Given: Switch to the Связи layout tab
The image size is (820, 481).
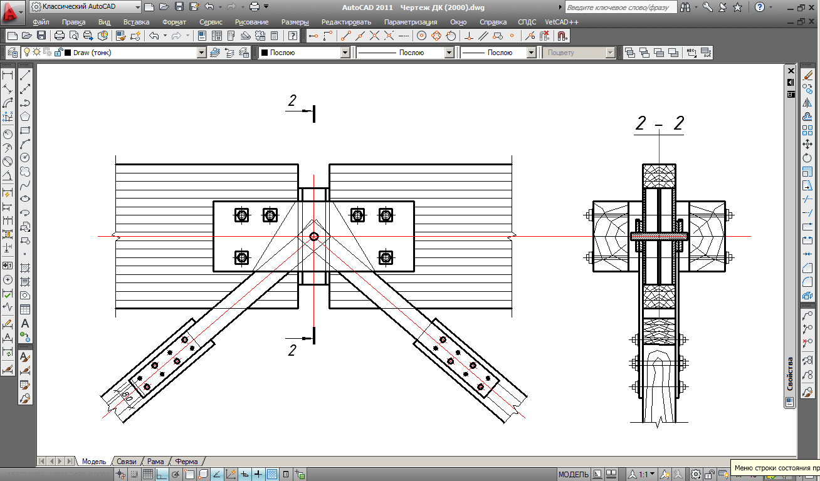Looking at the screenshot, I should click(126, 462).
